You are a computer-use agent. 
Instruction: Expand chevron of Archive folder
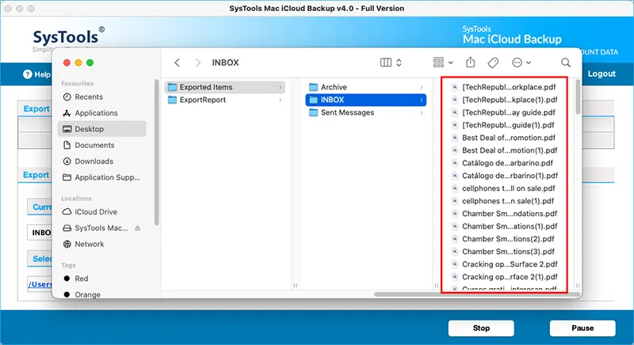pos(422,87)
